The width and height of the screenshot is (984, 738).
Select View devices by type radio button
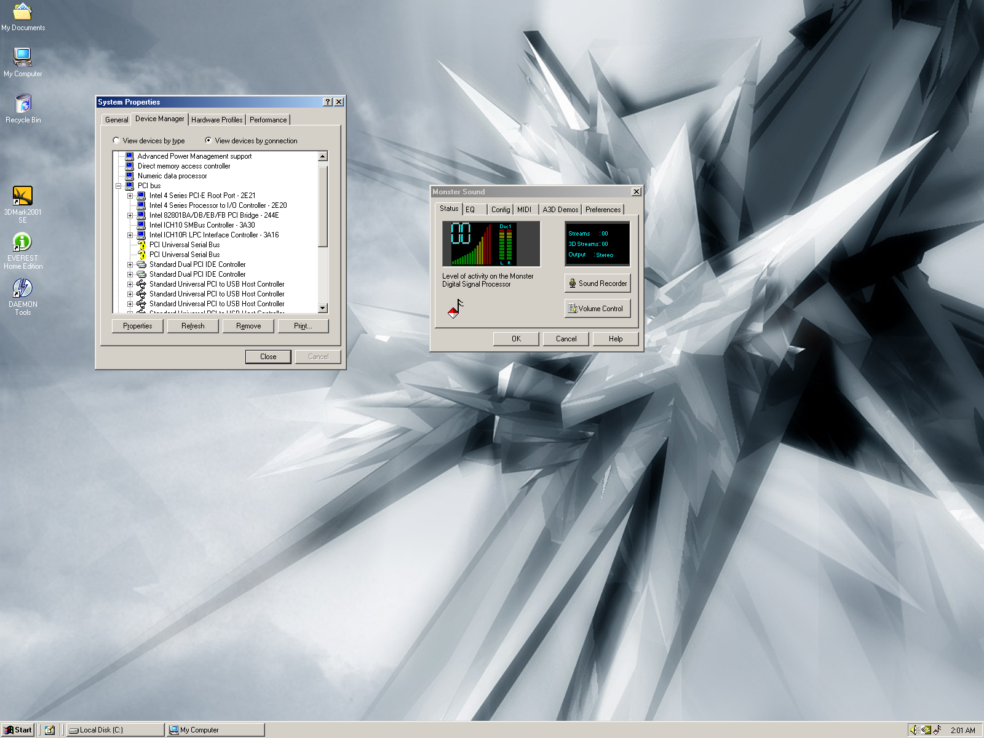(116, 140)
